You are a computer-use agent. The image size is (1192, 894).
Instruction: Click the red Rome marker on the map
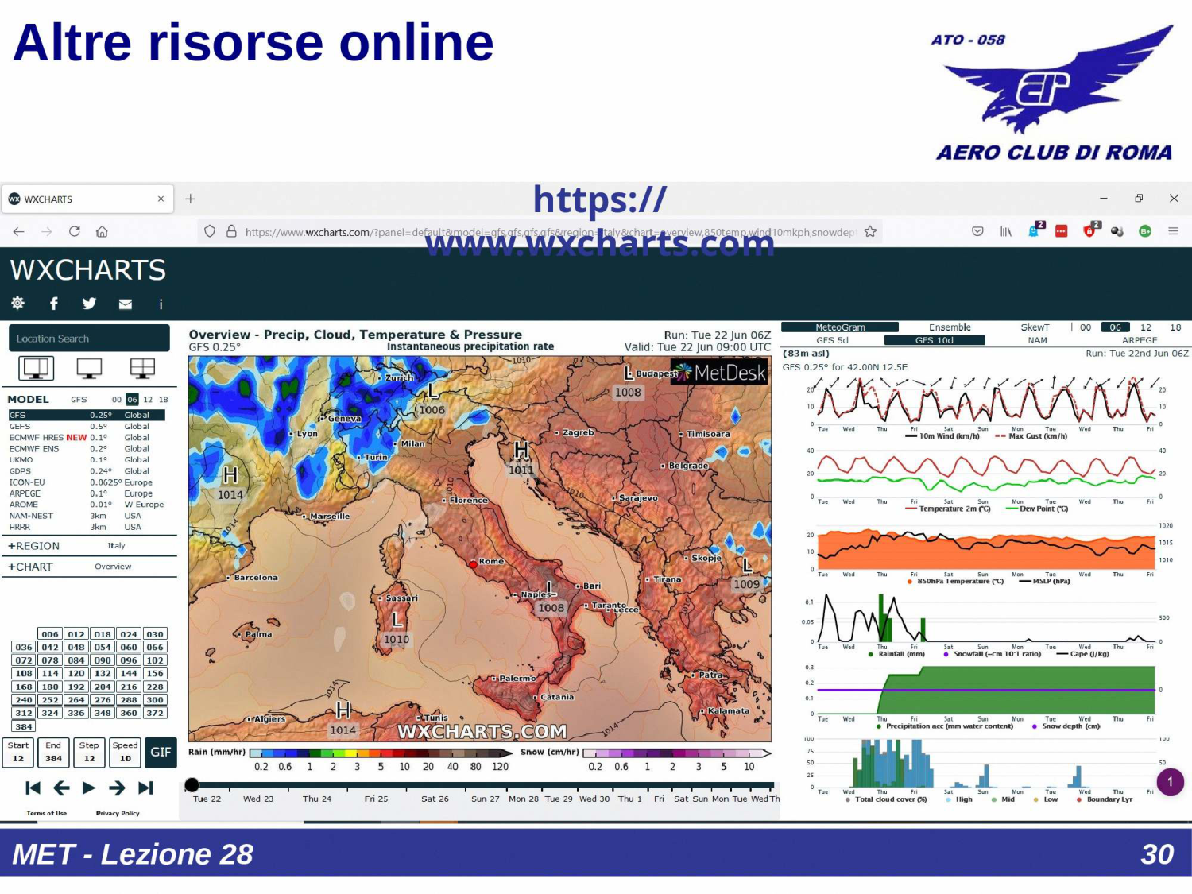point(473,564)
